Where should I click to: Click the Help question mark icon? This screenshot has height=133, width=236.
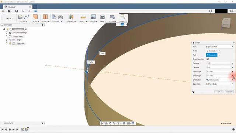click(231, 11)
